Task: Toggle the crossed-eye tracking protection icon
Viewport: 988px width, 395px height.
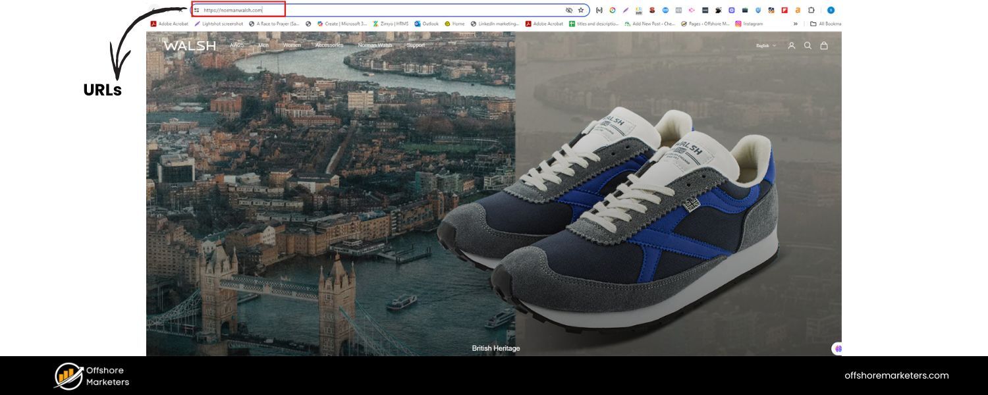Action: click(x=568, y=11)
